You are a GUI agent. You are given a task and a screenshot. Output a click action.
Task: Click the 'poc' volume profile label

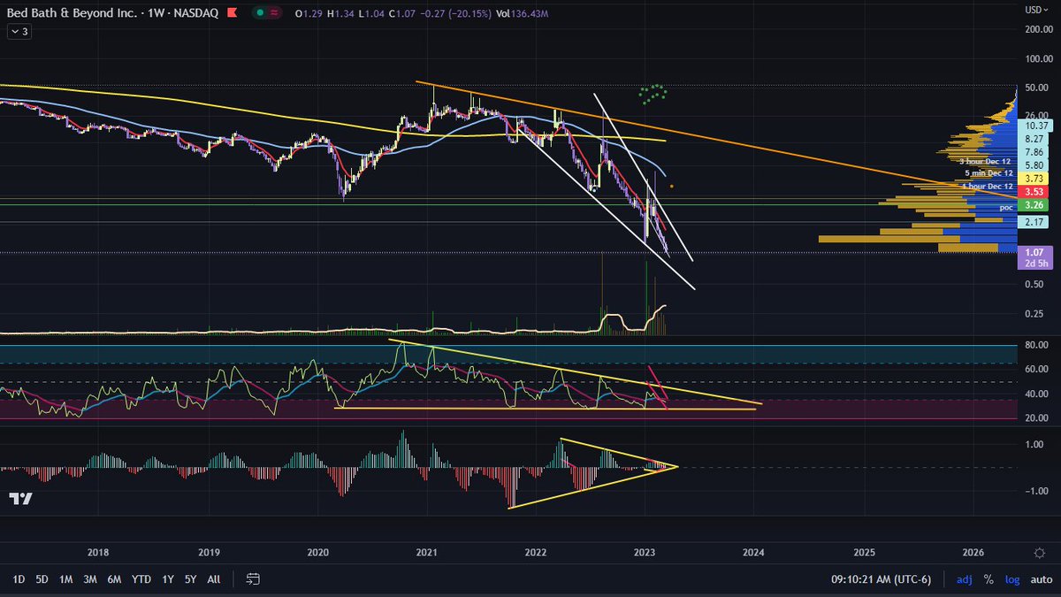[1005, 207]
